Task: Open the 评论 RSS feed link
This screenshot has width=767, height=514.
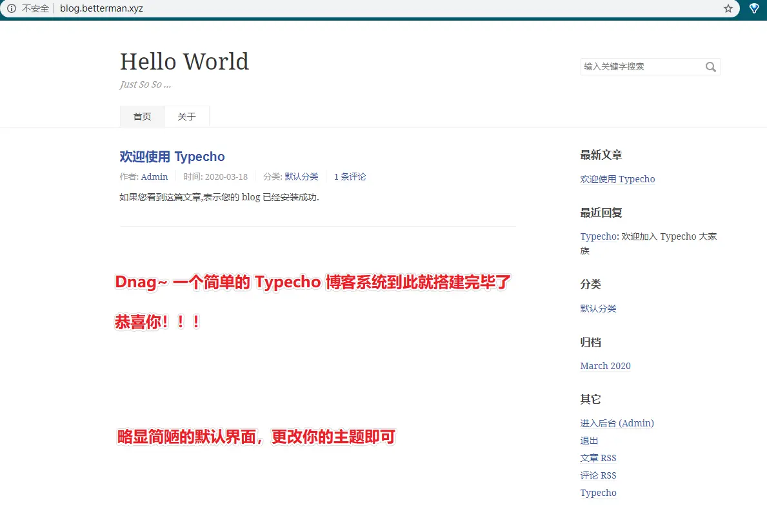Action: (x=598, y=475)
